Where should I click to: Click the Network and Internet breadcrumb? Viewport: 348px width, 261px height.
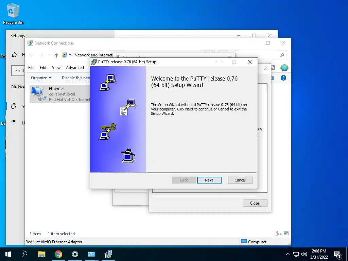click(93, 55)
